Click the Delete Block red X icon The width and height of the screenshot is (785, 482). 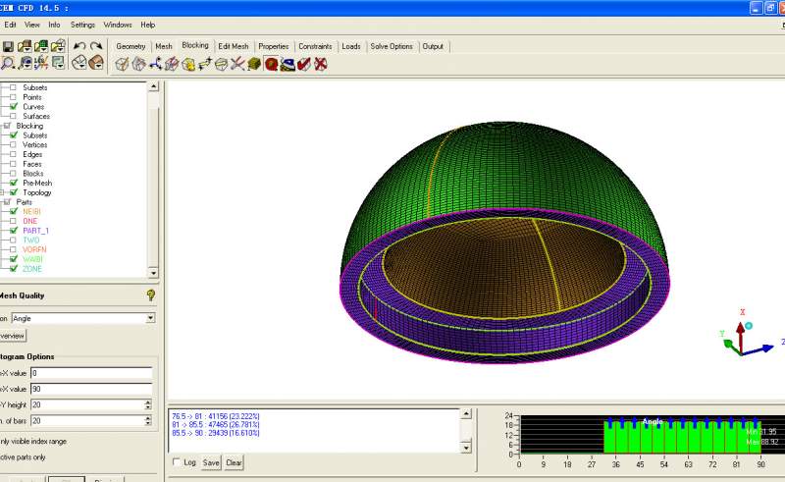pyautogui.click(x=321, y=64)
